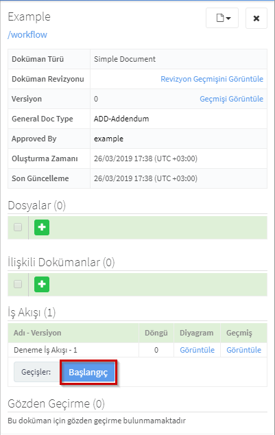Click the Başlangıç transition button

pyautogui.click(x=88, y=373)
